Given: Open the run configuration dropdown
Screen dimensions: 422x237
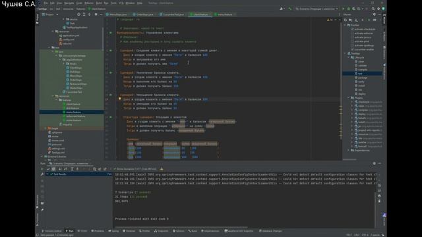Looking at the screenshot, I should (x=316, y=9).
